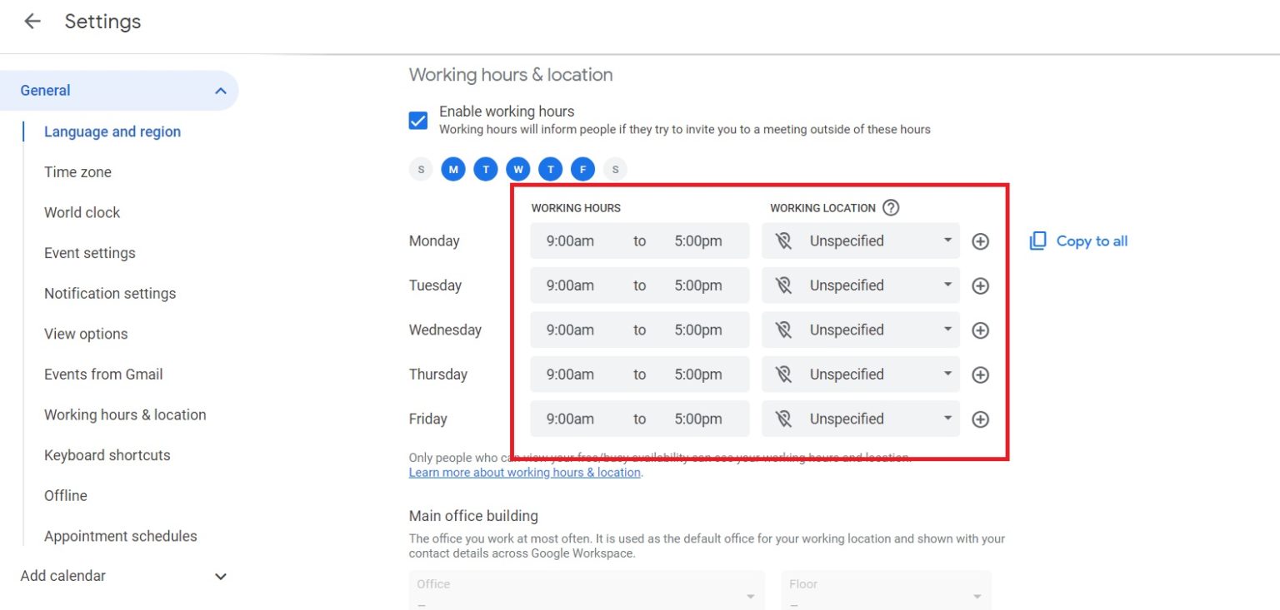Open Notification settings in the sidebar
The image size is (1280, 610).
(x=110, y=294)
